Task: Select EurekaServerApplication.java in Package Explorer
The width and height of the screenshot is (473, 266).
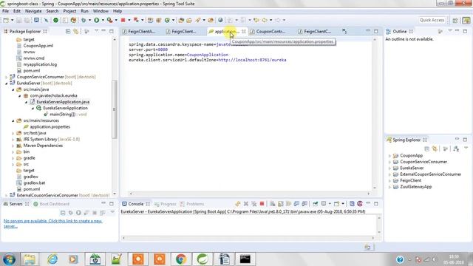Action: [63, 102]
